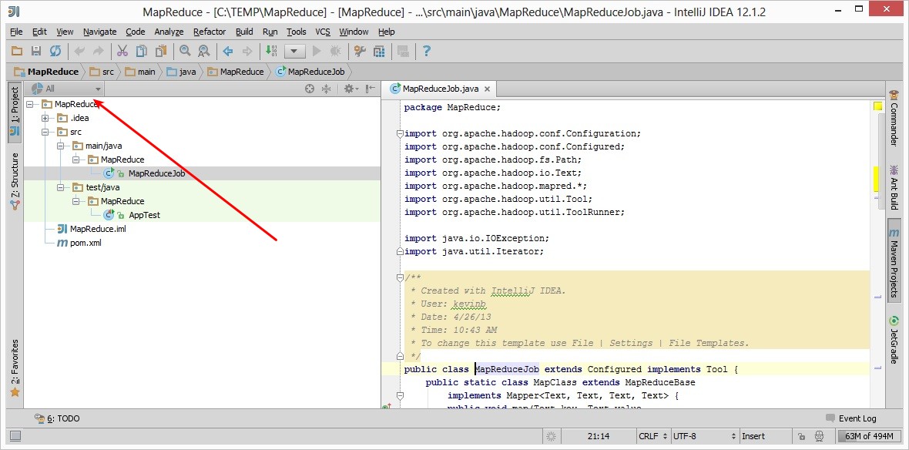Navigate back with the blue arrow

tap(228, 51)
